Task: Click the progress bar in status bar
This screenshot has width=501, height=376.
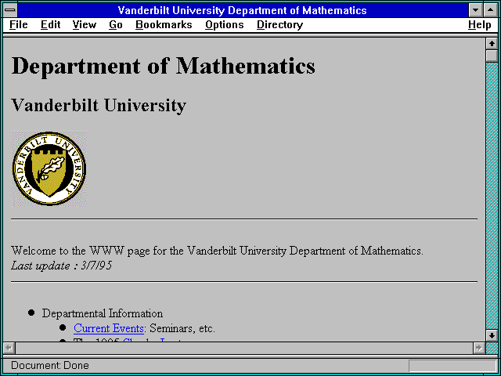Action: click(452, 366)
